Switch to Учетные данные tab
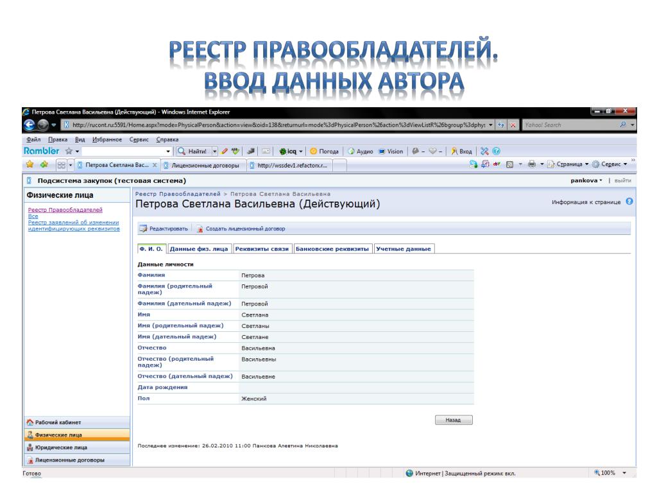The image size is (657, 493). tap(404, 248)
